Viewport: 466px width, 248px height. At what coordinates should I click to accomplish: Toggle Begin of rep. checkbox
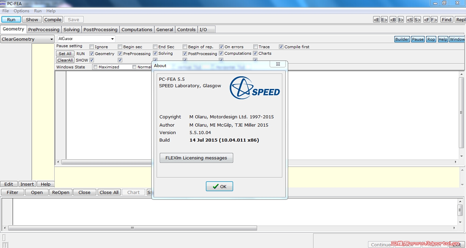click(x=185, y=47)
